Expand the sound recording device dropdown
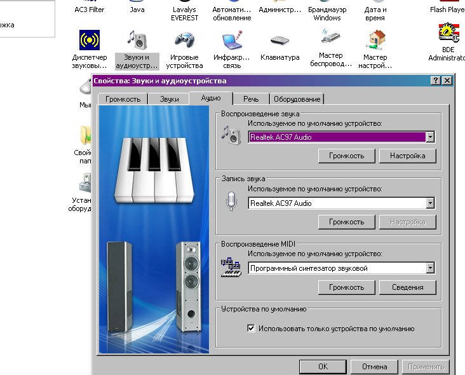 (430, 203)
